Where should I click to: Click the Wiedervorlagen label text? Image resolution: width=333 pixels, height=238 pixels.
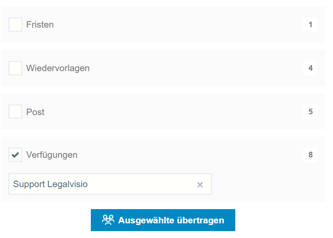tap(58, 68)
